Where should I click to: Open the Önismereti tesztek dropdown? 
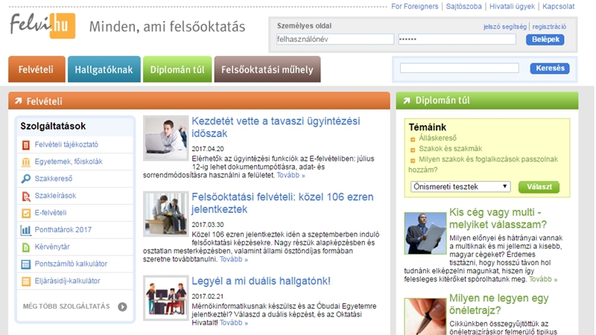461,187
